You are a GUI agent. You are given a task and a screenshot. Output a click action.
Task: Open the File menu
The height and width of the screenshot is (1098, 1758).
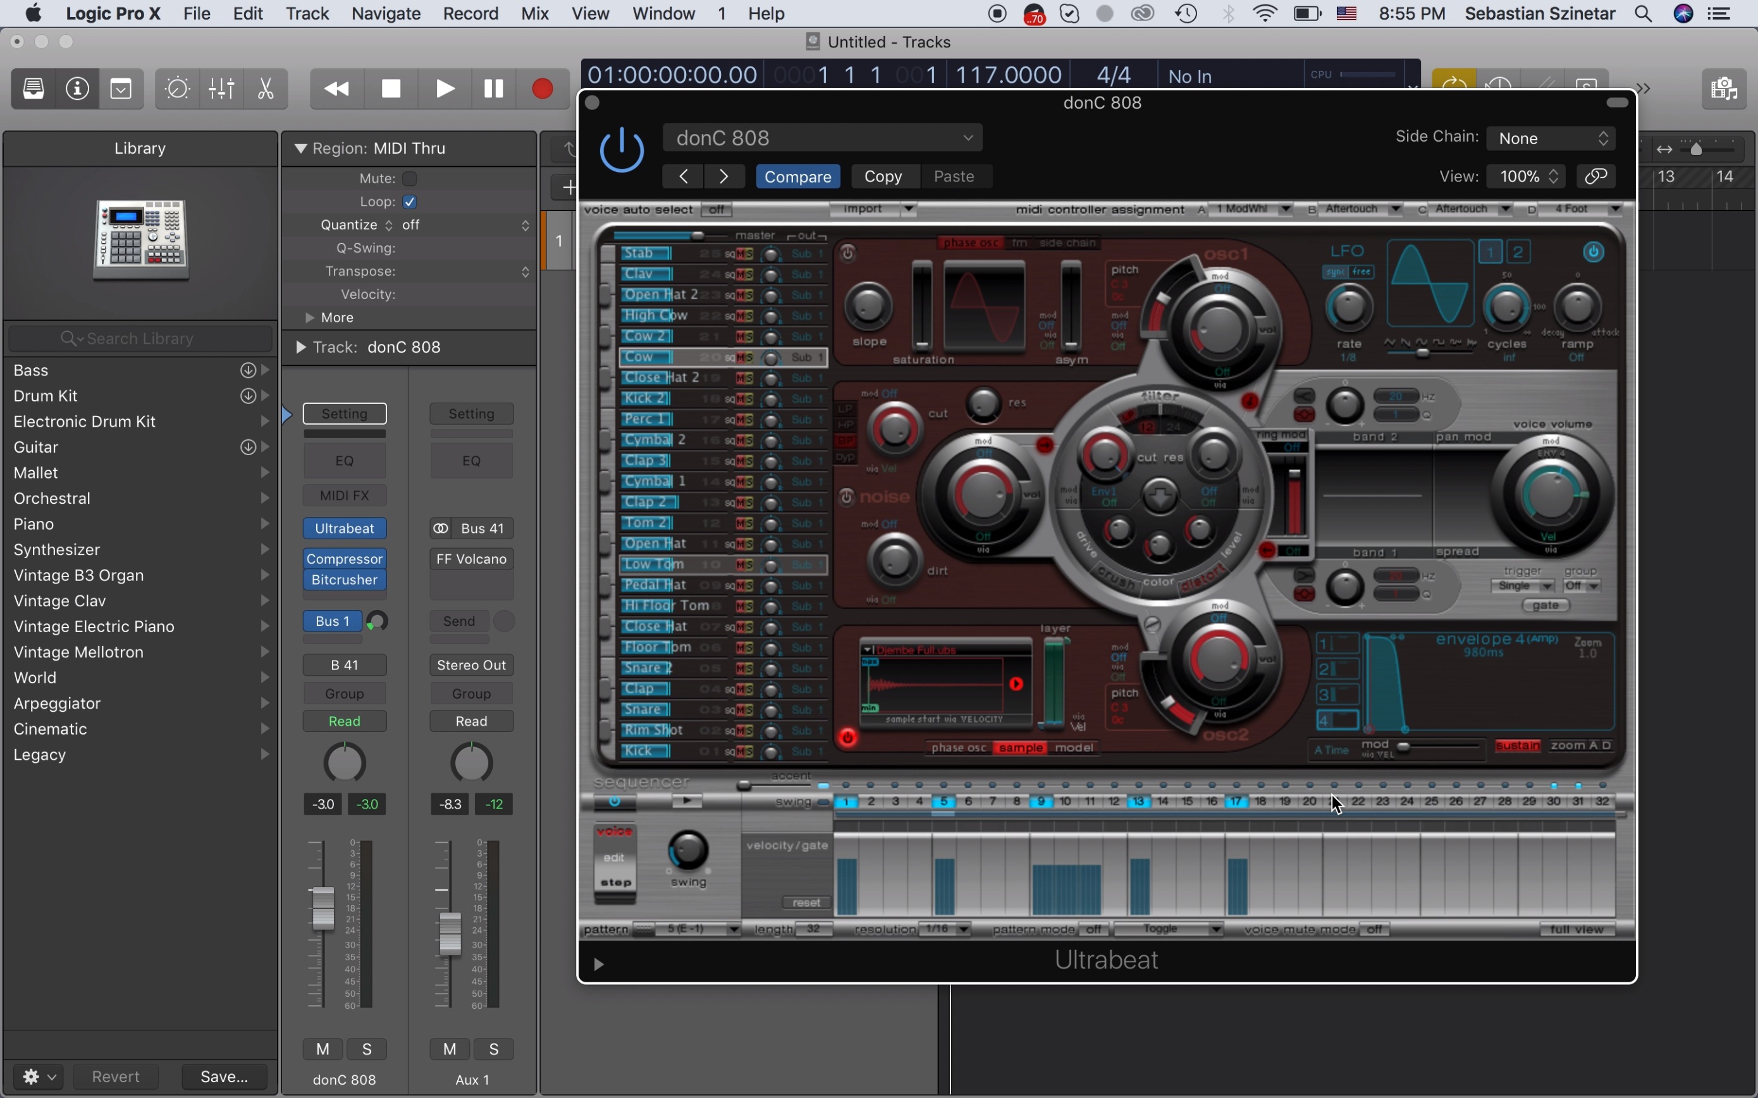click(x=197, y=14)
